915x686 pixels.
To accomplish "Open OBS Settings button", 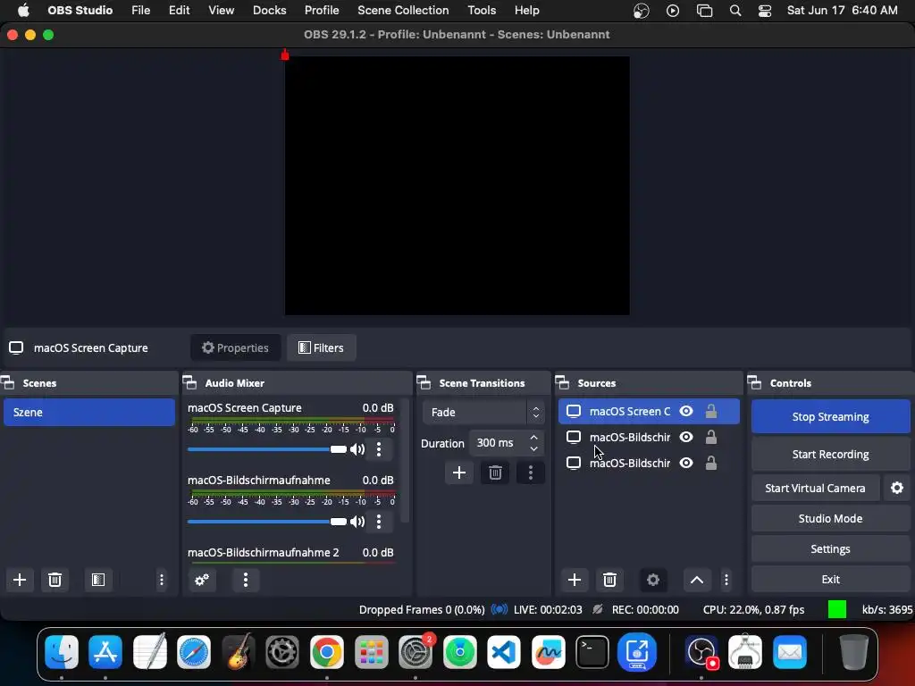I will tap(830, 549).
